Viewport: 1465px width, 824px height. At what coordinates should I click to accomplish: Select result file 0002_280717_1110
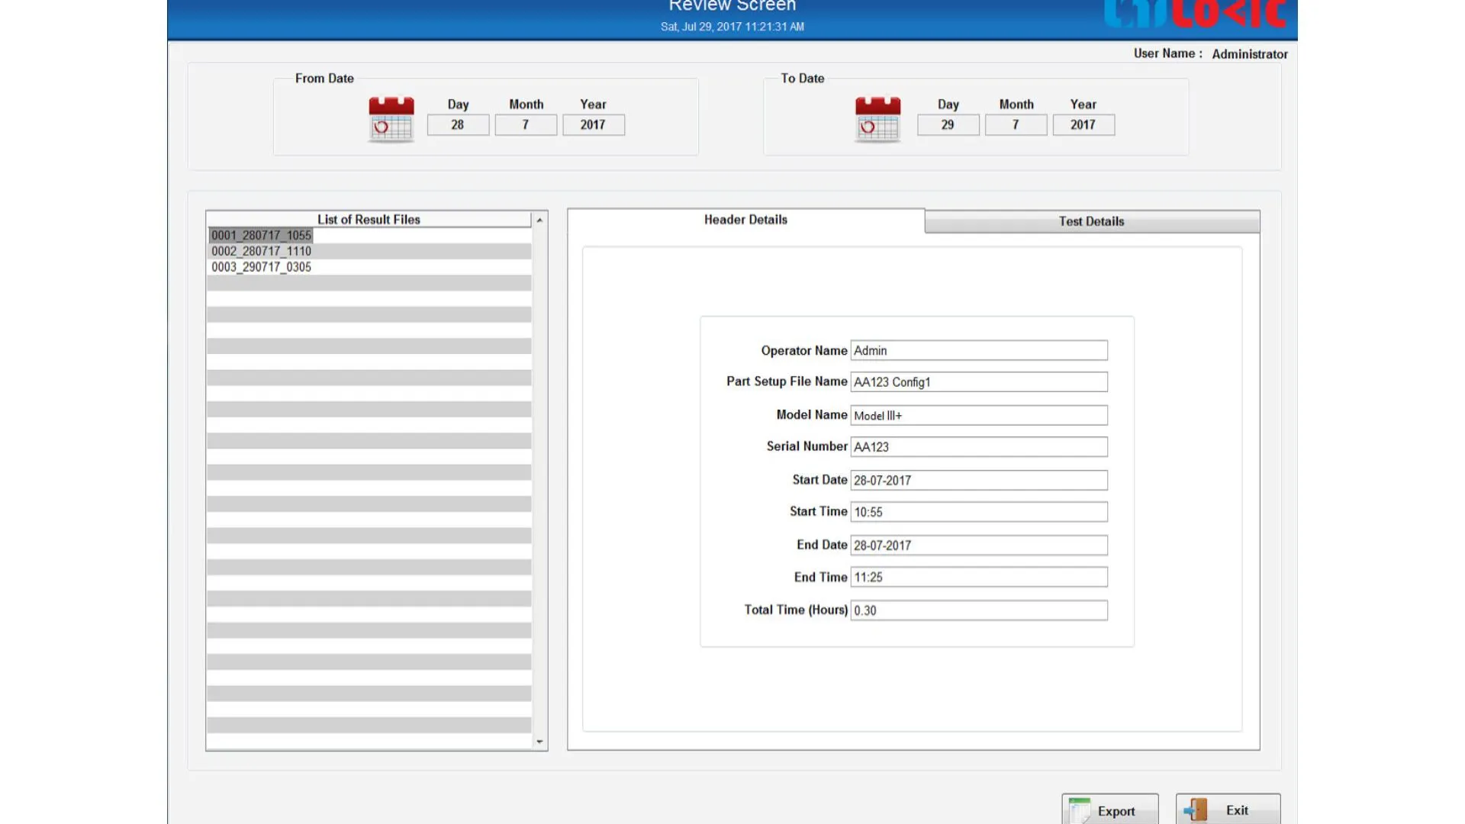(x=261, y=251)
